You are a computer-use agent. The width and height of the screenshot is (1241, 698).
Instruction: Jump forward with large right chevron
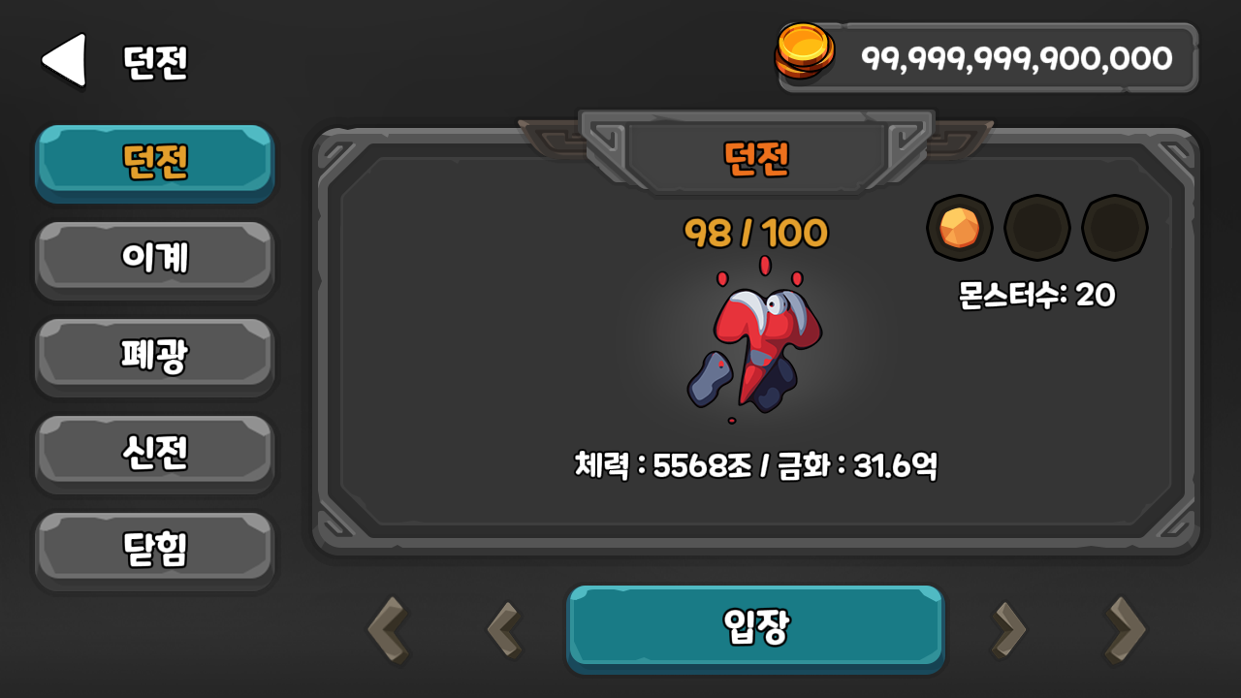tap(1126, 629)
